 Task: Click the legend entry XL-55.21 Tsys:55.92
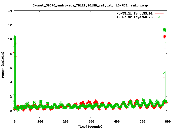(135, 13)
